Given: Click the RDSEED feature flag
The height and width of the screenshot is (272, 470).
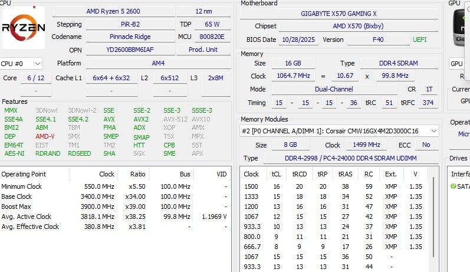Looking at the screenshot, I should pyautogui.click(x=80, y=153).
